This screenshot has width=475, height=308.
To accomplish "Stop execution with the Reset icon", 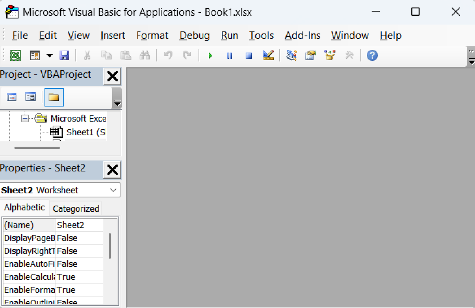I will point(249,56).
